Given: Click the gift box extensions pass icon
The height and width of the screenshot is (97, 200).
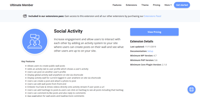Looking at the screenshot, I should (x=25, y=16).
